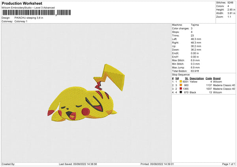Select Printed timestamp "05/08/2022 14:39:01"

click(162, 164)
